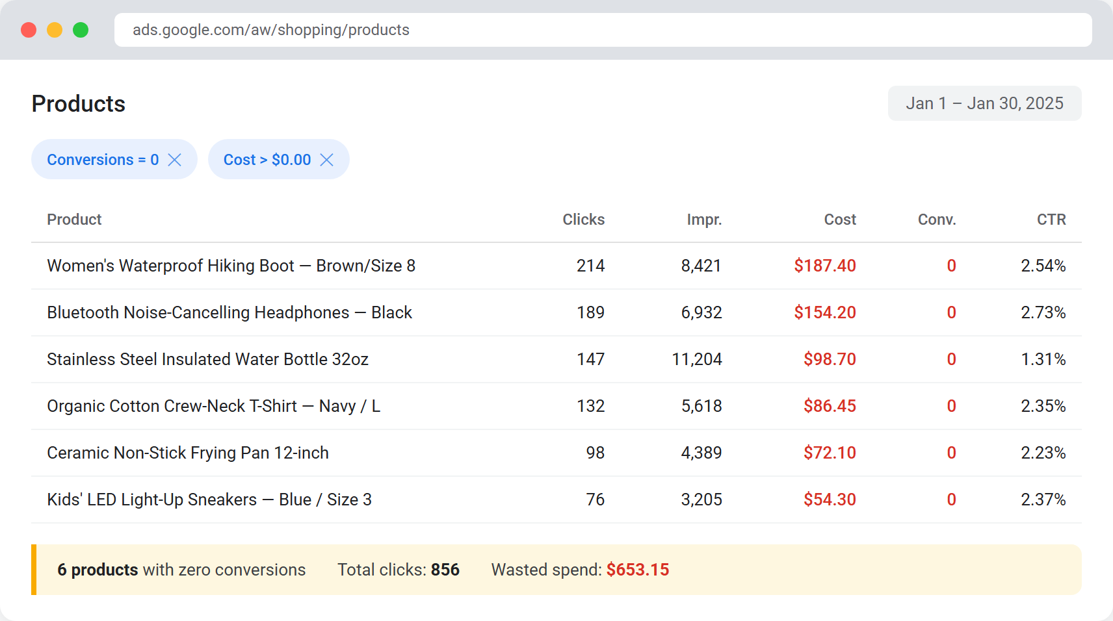Select Stainless Steel Insulated Water Bottle row
Viewport: 1113px width, 621px height.
tap(207, 359)
